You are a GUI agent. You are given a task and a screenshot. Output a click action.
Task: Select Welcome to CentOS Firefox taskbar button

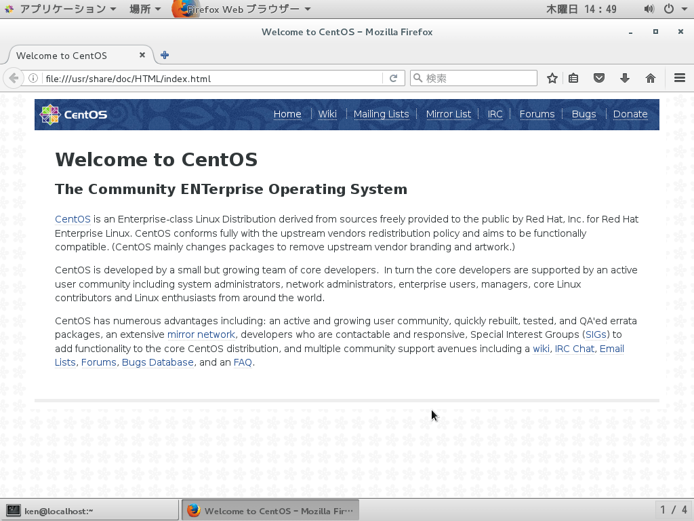point(270,510)
